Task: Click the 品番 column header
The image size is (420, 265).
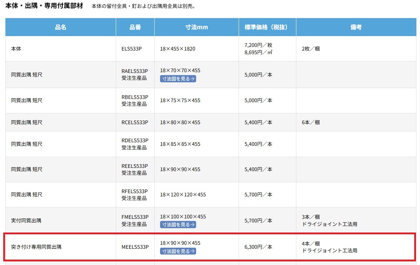Action: pos(135,27)
